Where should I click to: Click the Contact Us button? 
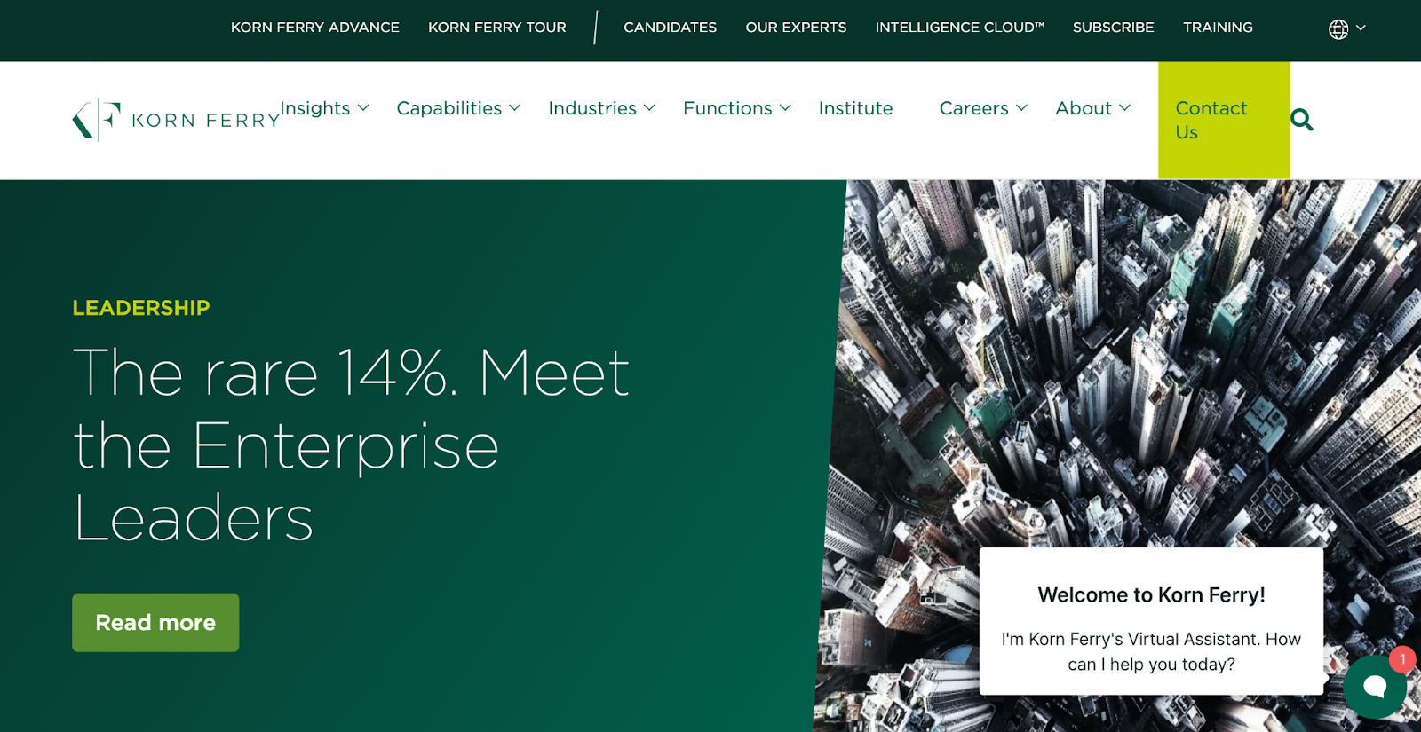point(1224,120)
